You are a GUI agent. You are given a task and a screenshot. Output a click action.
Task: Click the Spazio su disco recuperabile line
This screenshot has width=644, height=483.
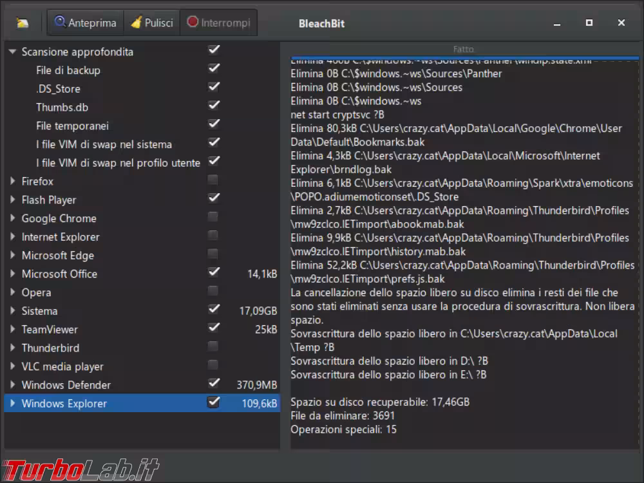click(380, 402)
